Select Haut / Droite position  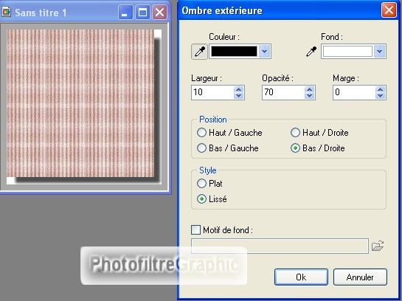(295, 133)
